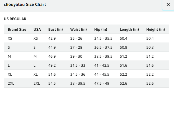Viewport: 174px width, 127px height.
Task: Select the 2XL brand size cell
Action: [x=11, y=83]
